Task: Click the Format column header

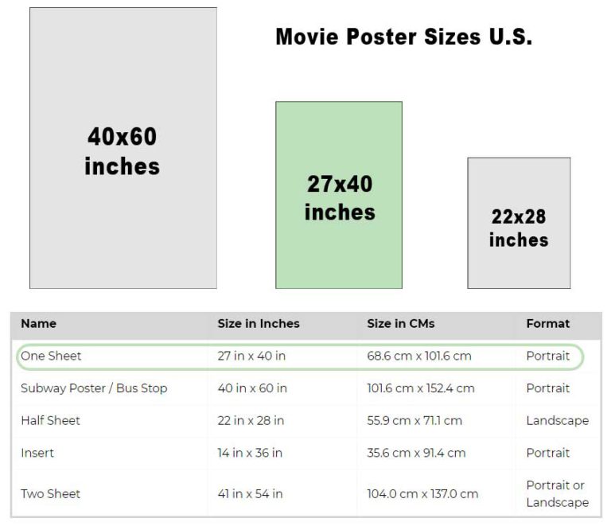Action: point(548,323)
